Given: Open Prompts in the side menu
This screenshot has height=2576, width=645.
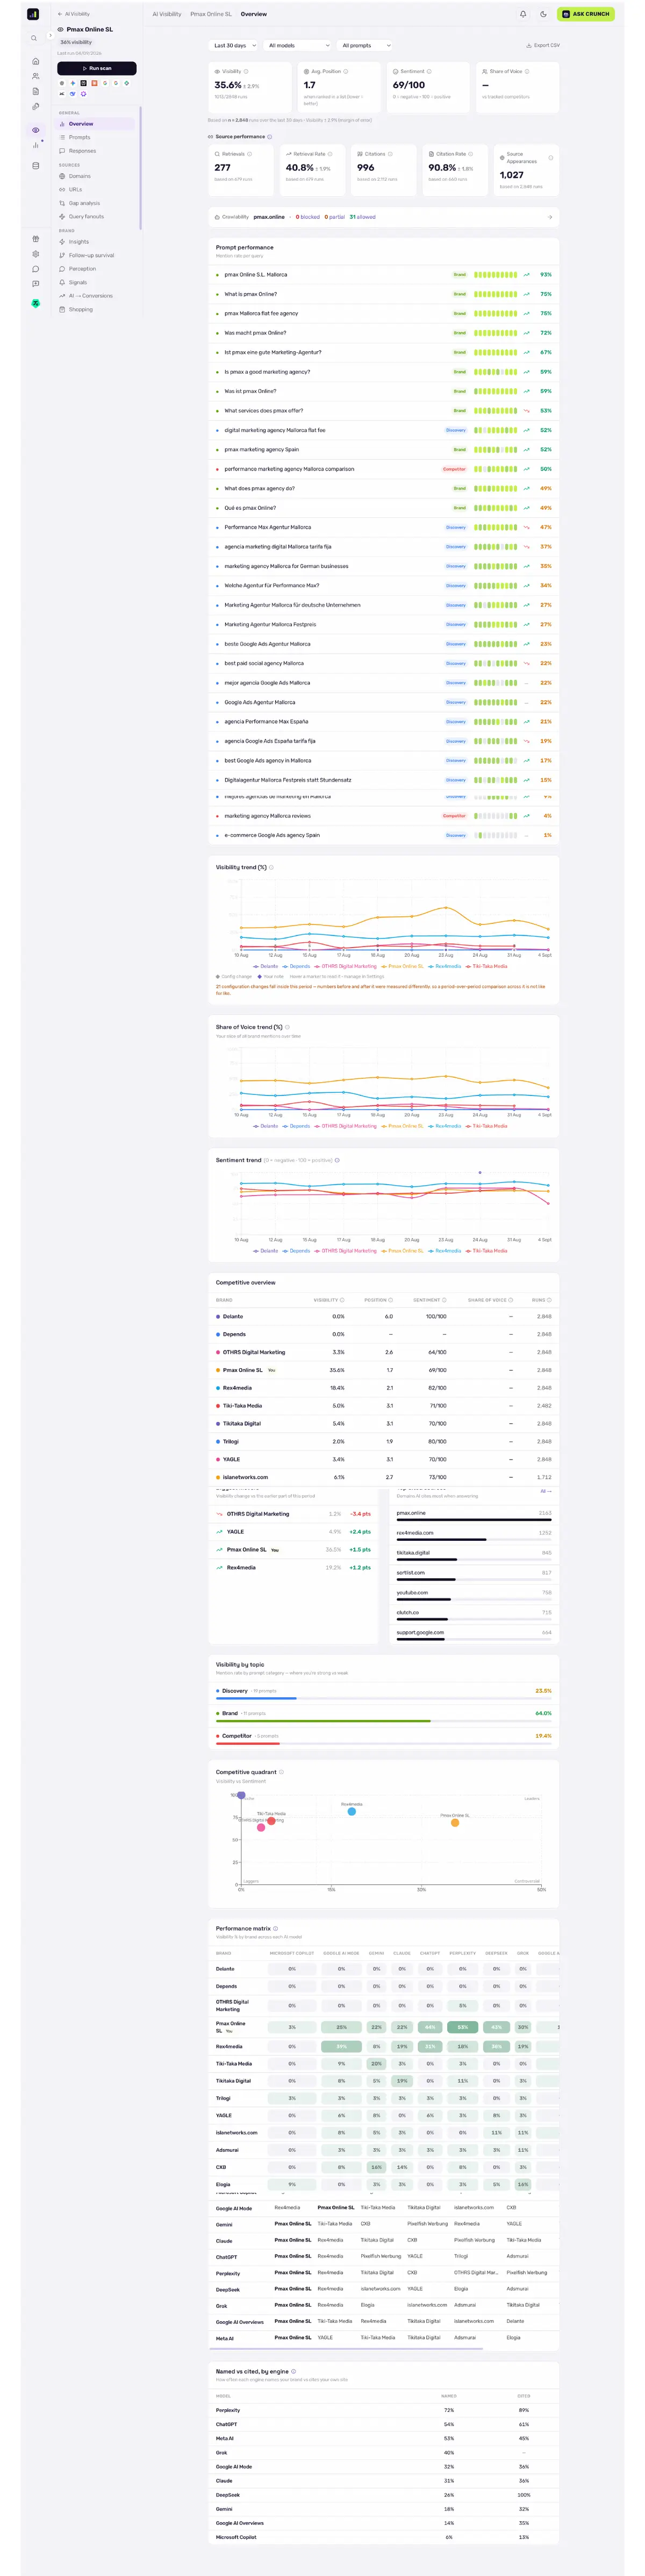Looking at the screenshot, I should 96,137.
